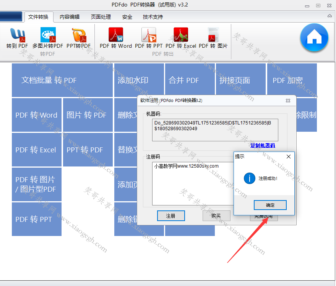Open 多图片转PDF tool in ribbon
Screen dimensions: 336x286
(x=47, y=38)
